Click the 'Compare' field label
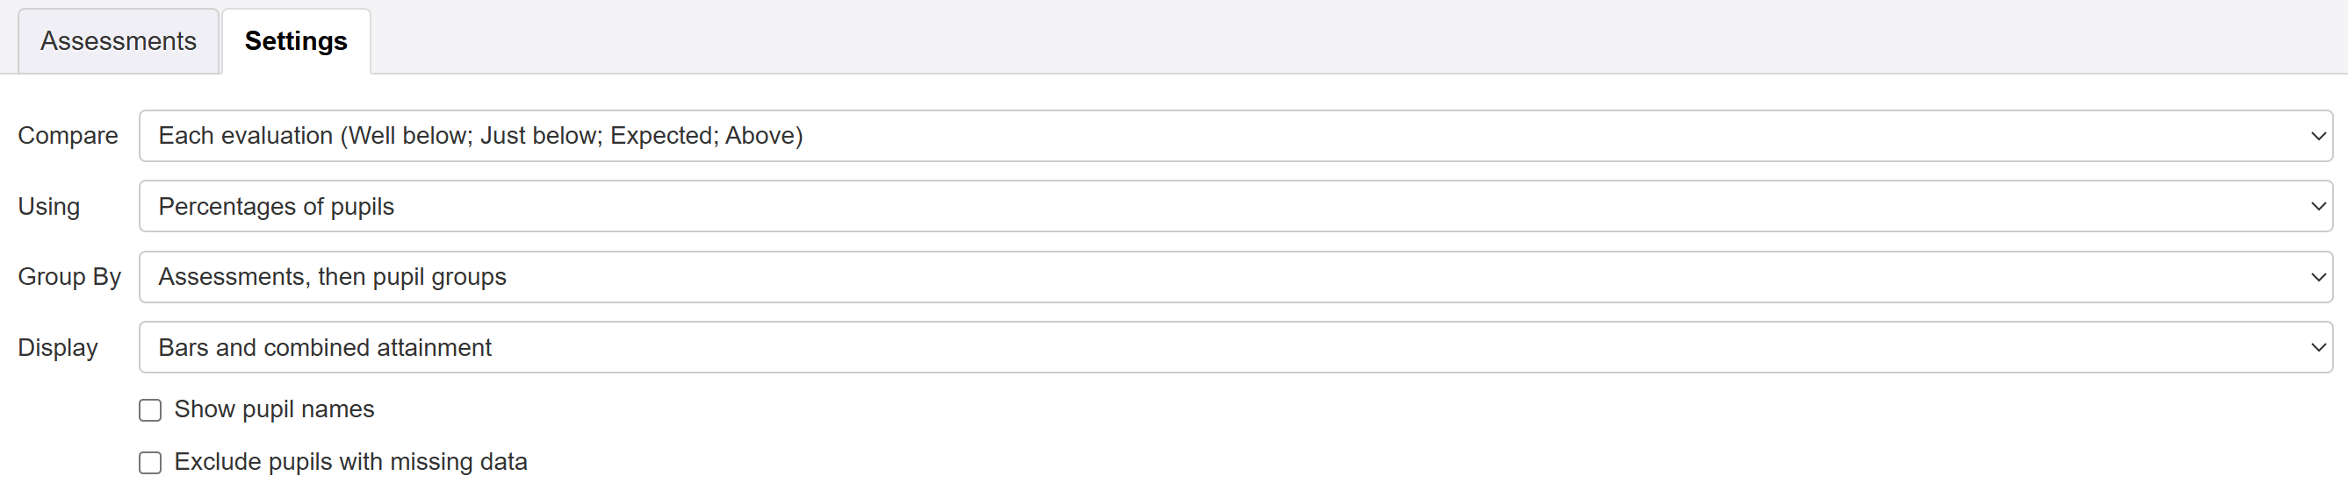 [68, 136]
